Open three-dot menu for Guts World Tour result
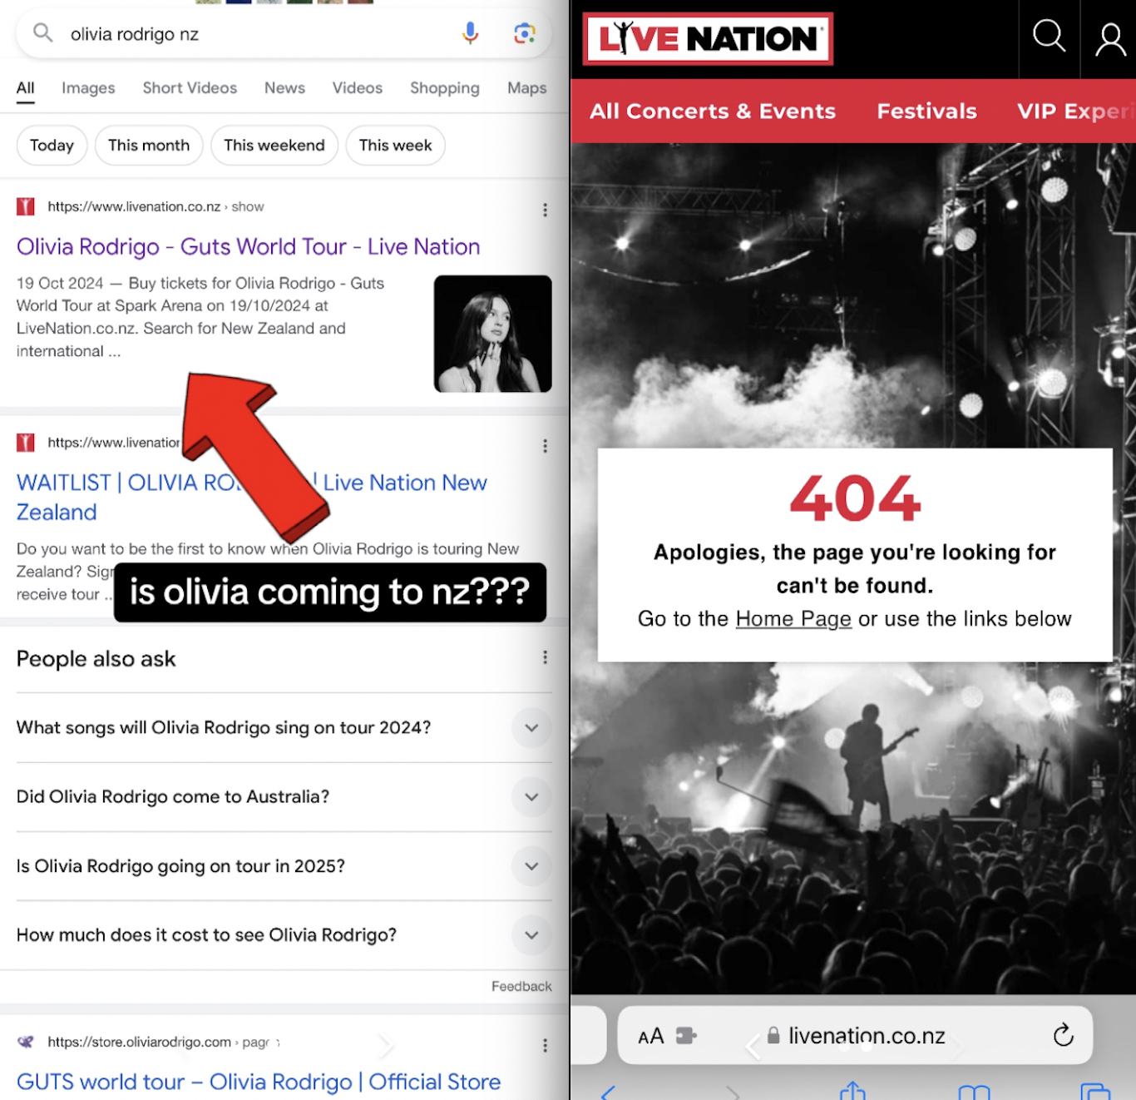 click(x=545, y=210)
